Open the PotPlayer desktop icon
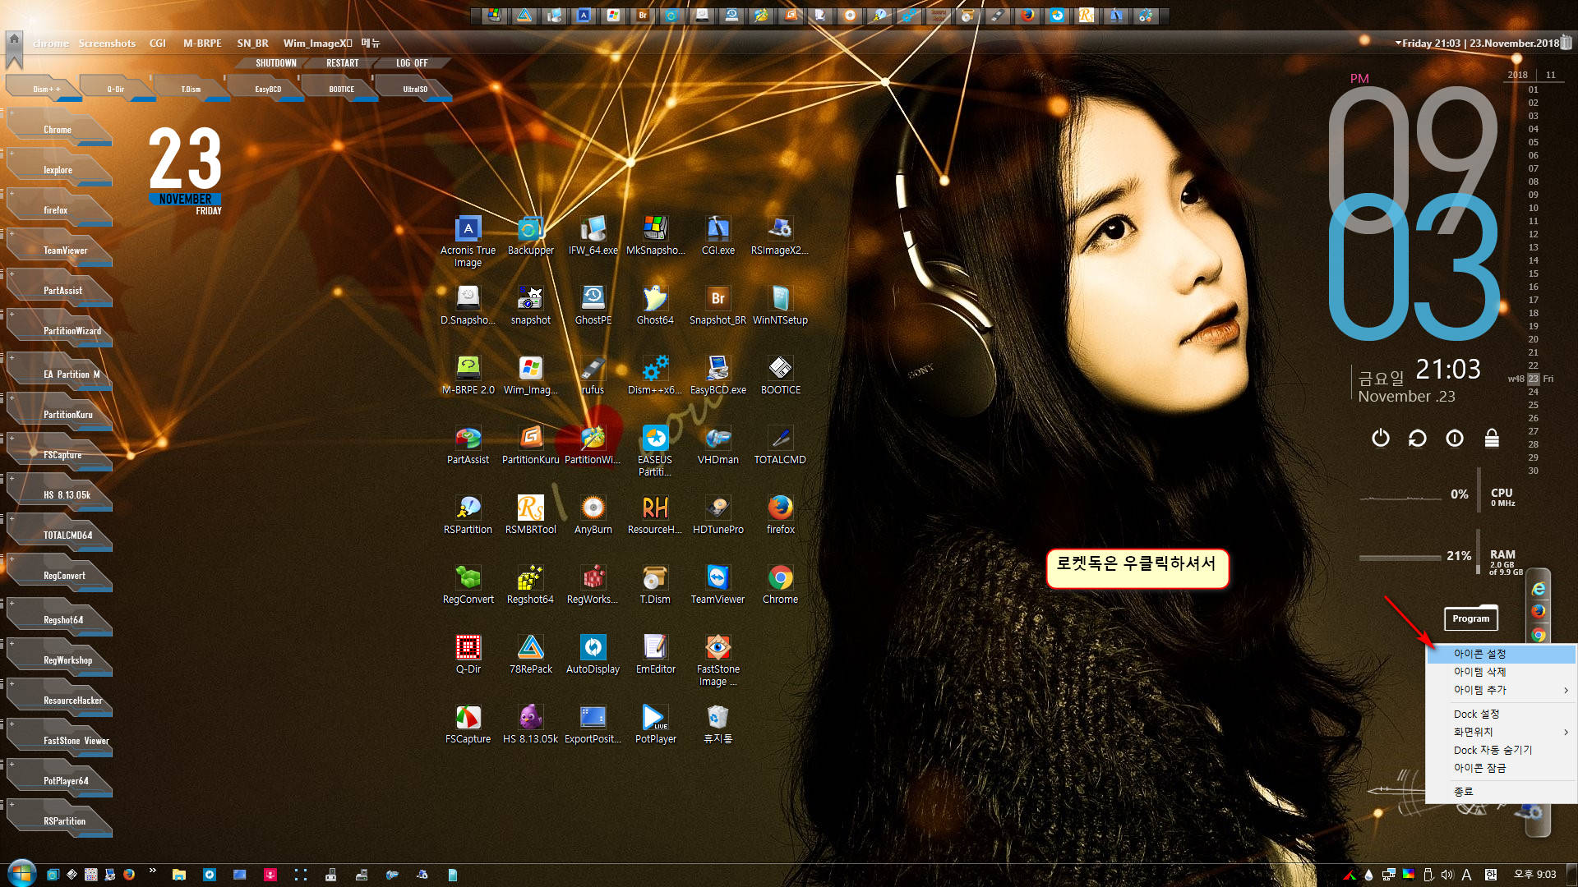The height and width of the screenshot is (887, 1578). point(655,724)
